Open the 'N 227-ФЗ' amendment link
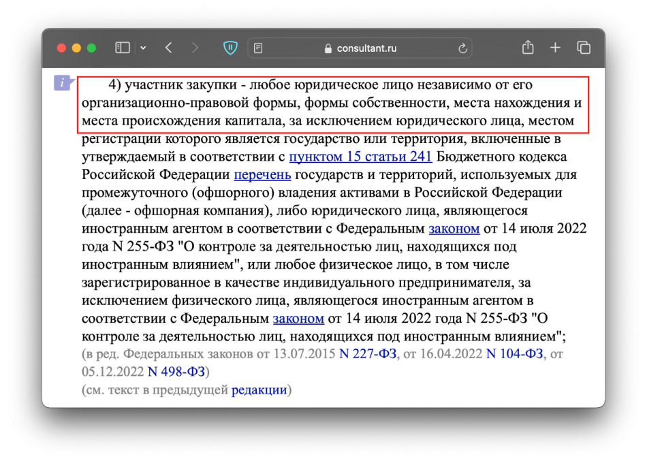The width and height of the screenshot is (647, 463). (x=368, y=354)
